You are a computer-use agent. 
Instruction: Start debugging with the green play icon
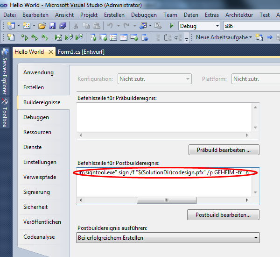pos(172,26)
